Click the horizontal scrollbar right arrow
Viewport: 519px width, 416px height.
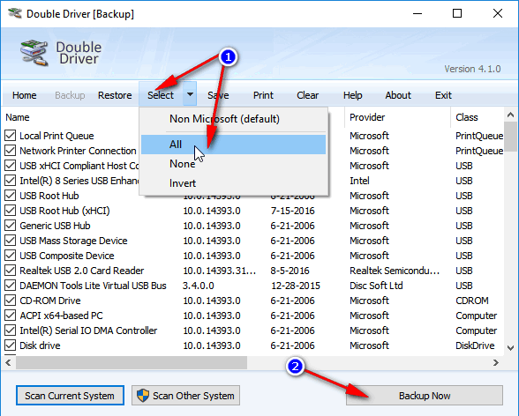point(496,362)
